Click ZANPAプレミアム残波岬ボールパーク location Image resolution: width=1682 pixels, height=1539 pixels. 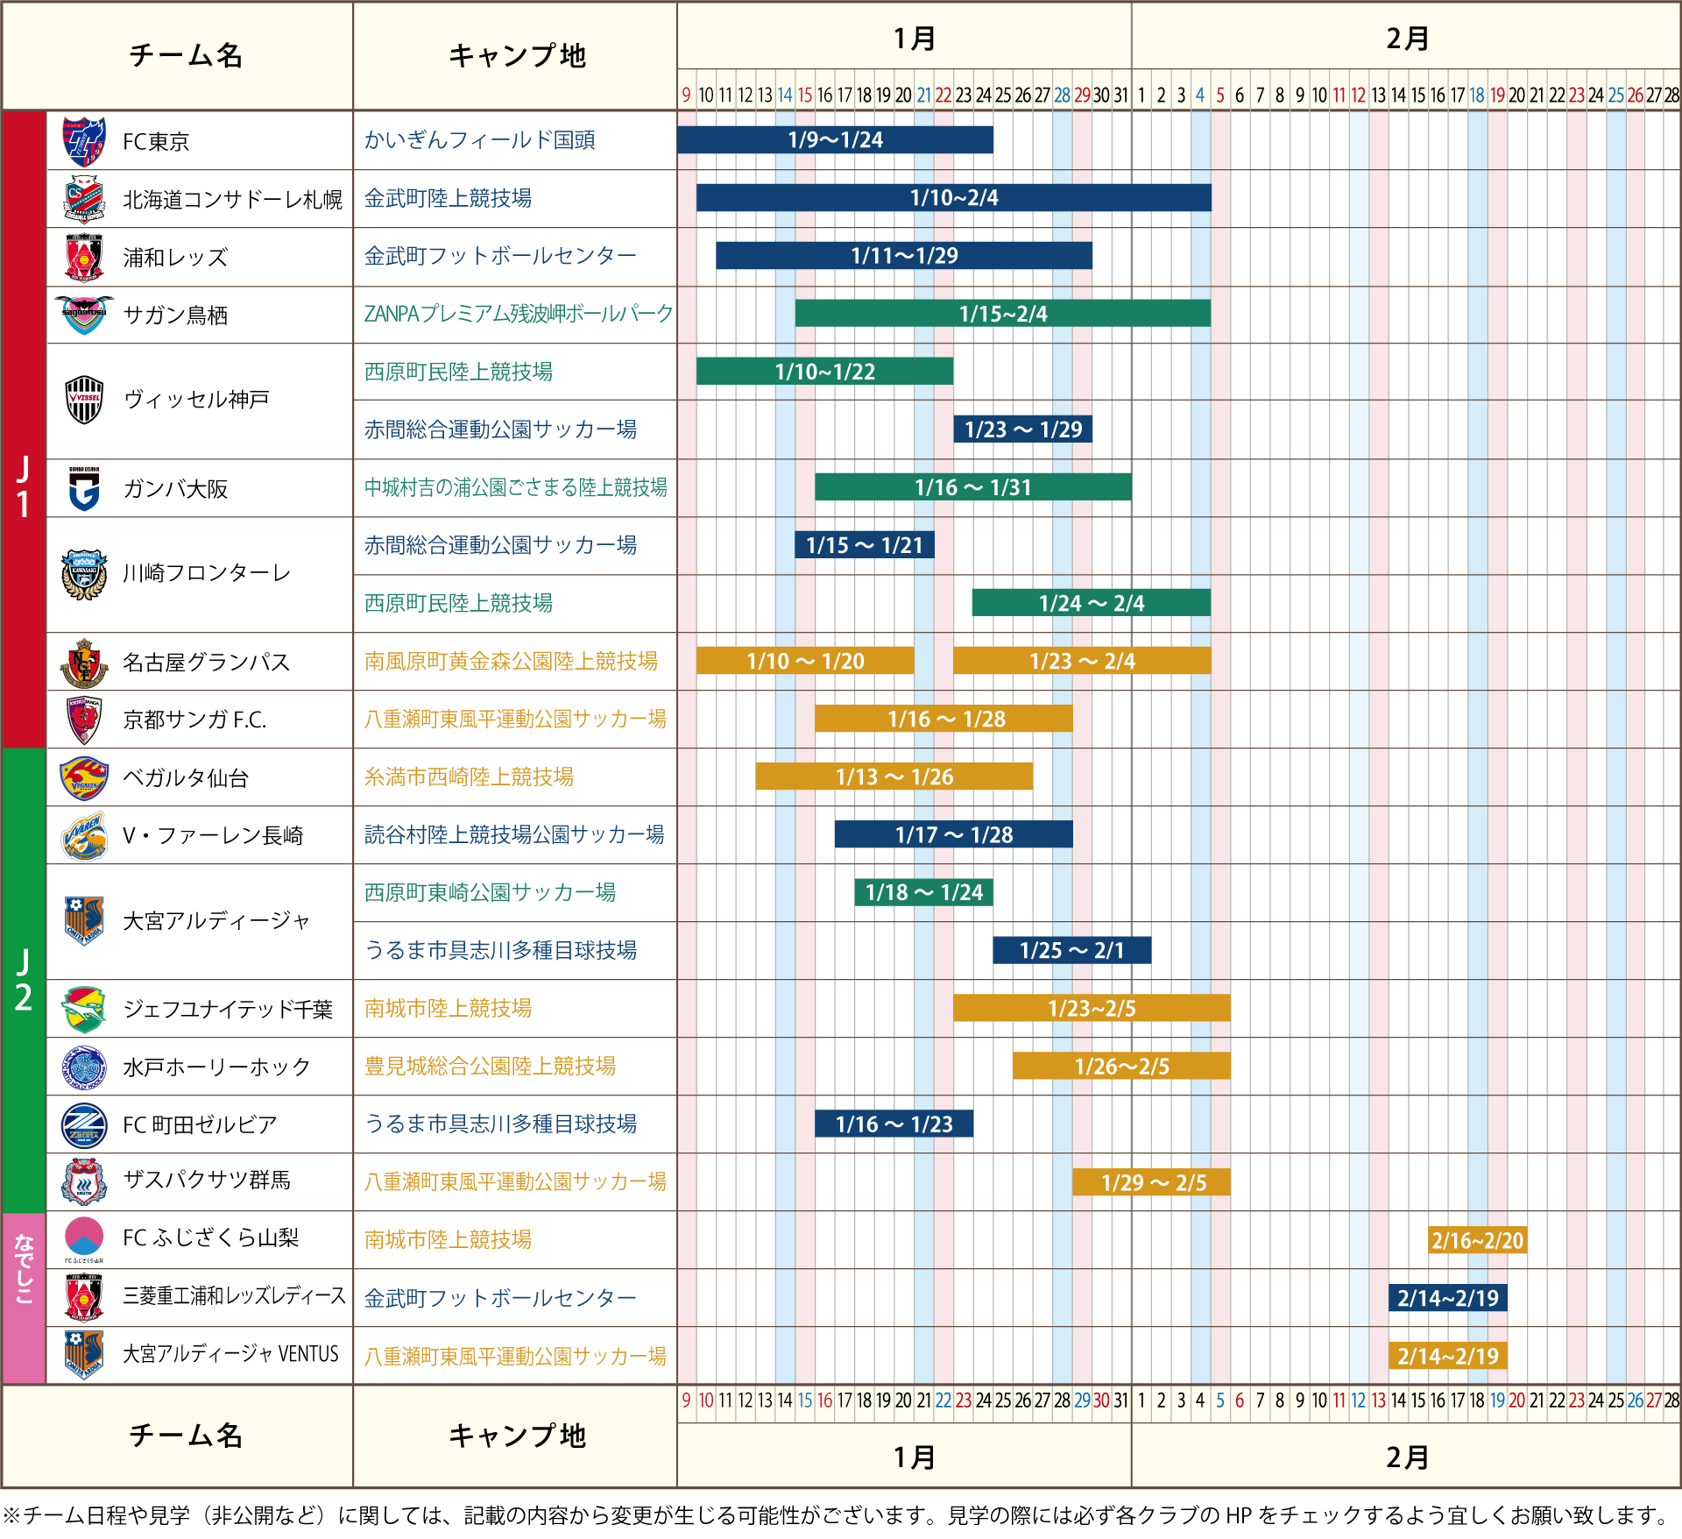[x=519, y=314]
